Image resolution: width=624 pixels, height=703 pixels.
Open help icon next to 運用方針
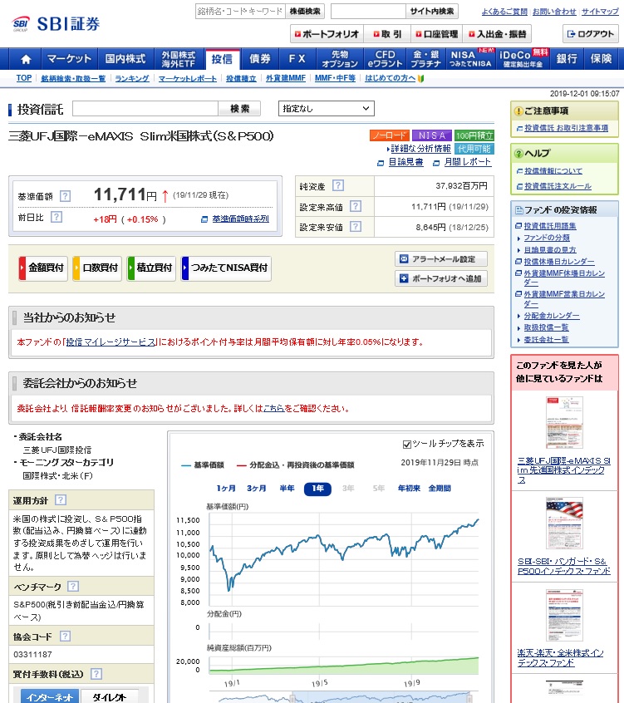click(61, 500)
